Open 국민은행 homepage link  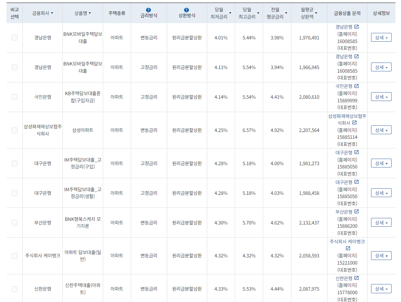point(344,86)
